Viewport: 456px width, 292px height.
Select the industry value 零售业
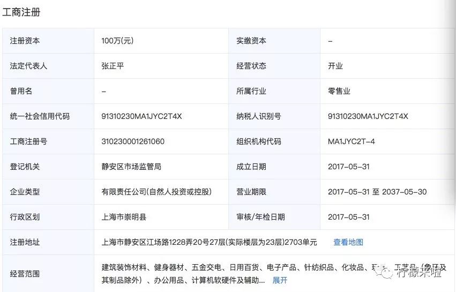point(339,91)
